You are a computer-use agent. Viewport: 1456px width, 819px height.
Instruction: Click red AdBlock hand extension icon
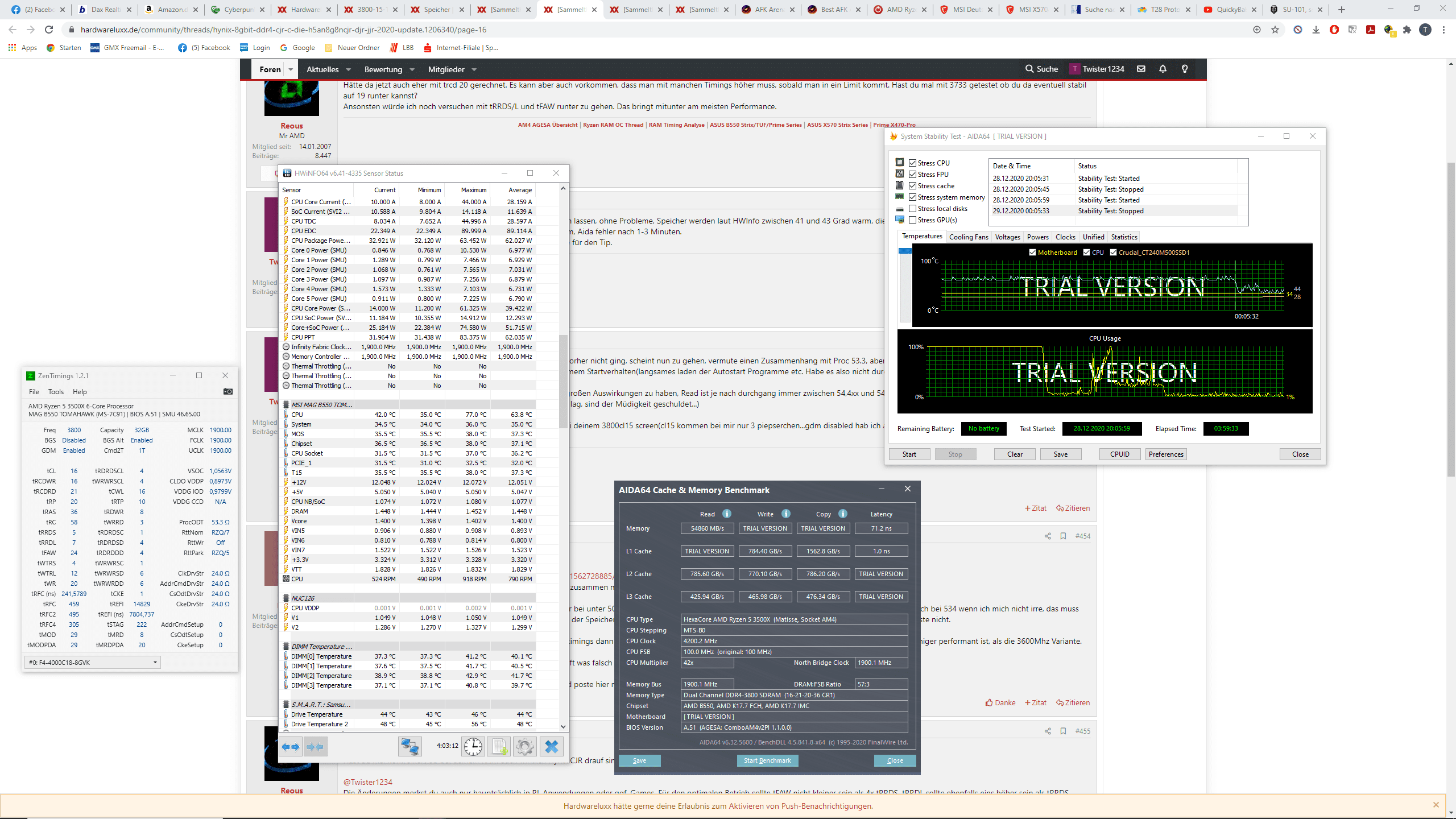(x=1334, y=30)
